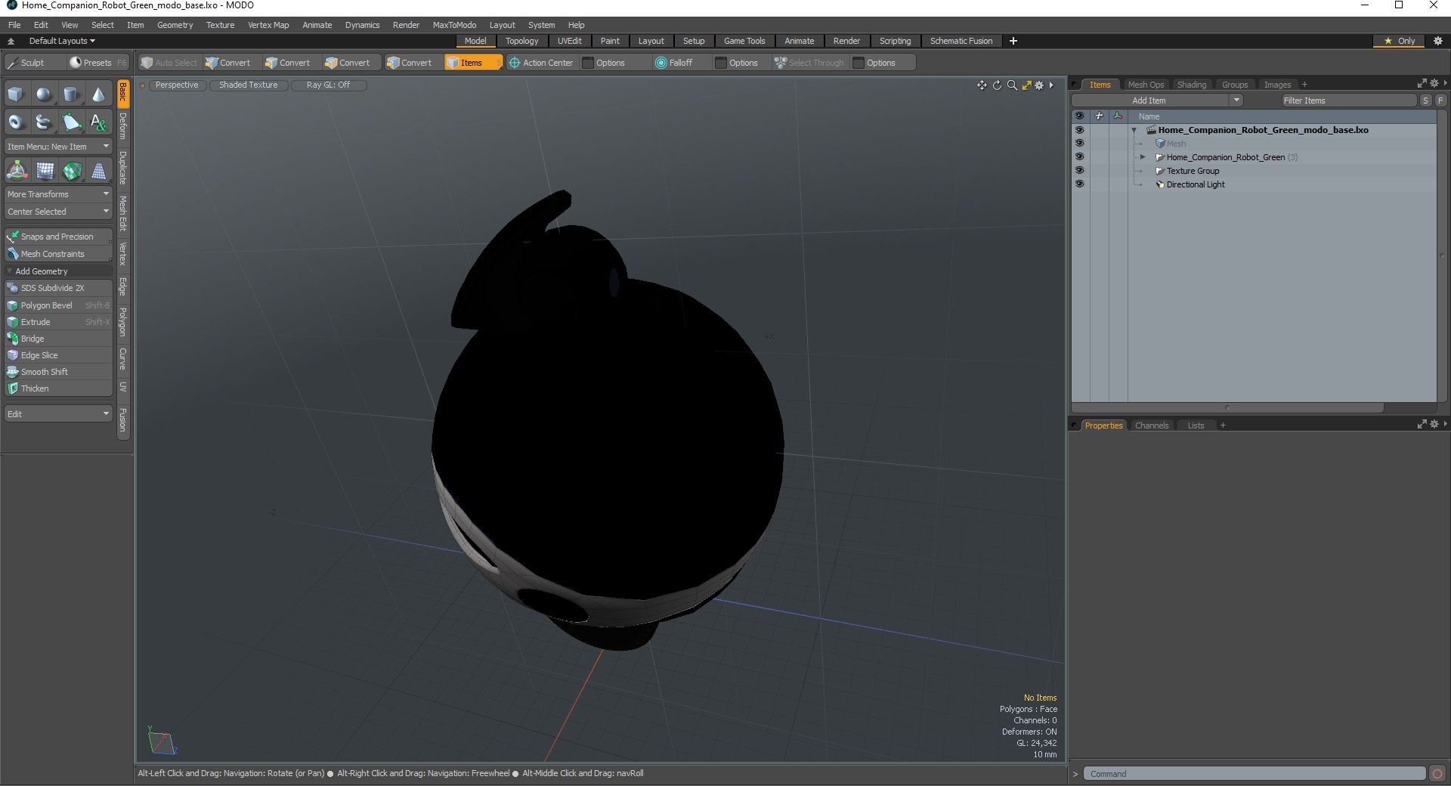
Task: Toggle visibility of Texture Group
Action: pos(1079,170)
